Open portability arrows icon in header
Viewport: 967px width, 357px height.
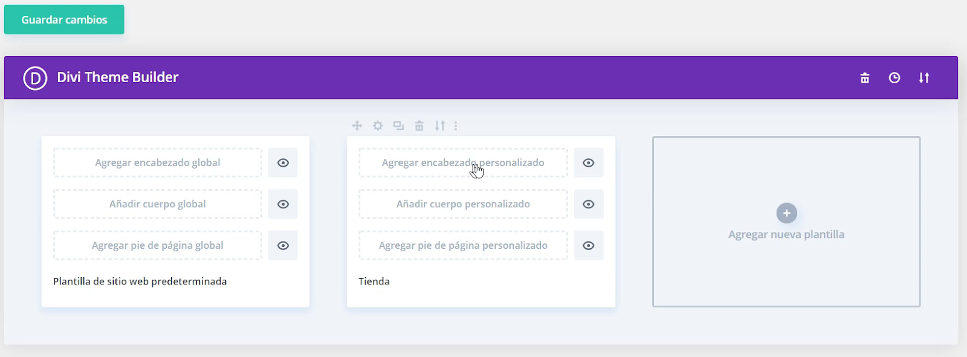click(x=924, y=78)
